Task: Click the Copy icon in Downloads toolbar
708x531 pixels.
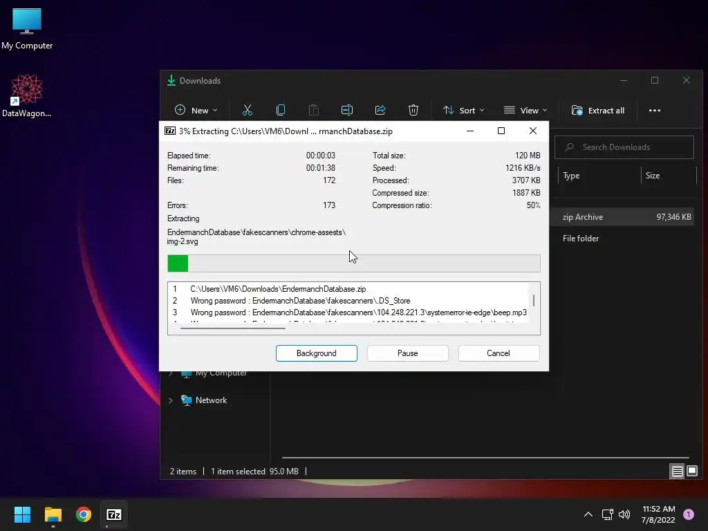Action: pos(281,110)
